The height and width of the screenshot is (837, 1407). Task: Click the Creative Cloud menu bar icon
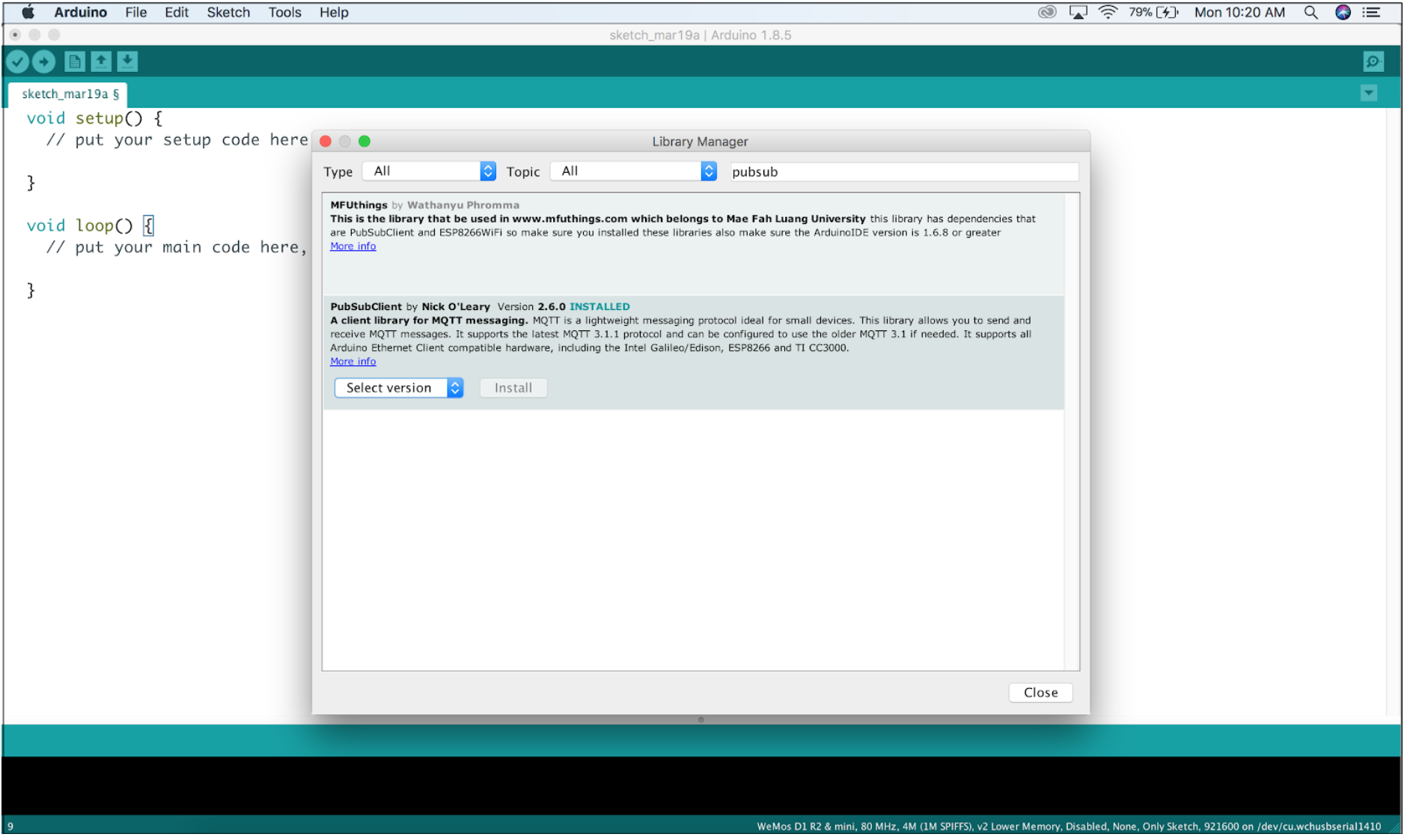(1047, 12)
